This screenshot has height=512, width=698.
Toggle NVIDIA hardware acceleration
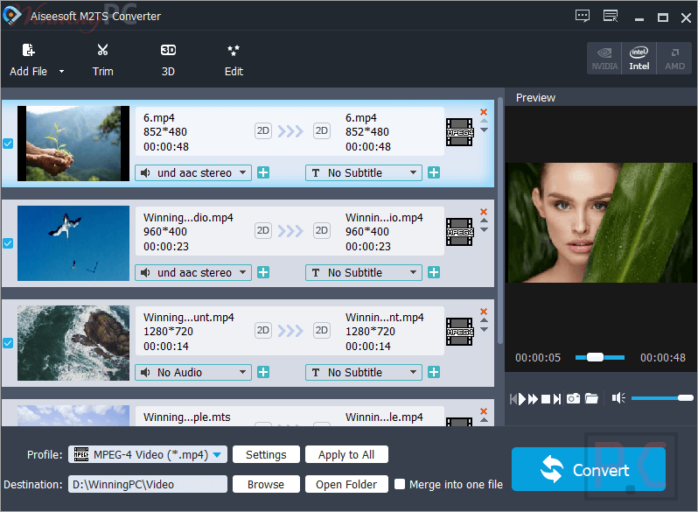tap(604, 59)
